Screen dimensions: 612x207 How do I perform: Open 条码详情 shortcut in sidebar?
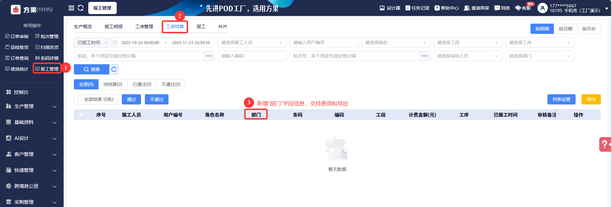[47, 58]
